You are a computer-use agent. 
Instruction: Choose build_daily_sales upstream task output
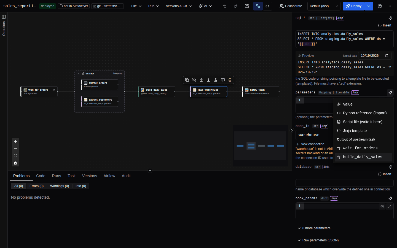tap(363, 157)
